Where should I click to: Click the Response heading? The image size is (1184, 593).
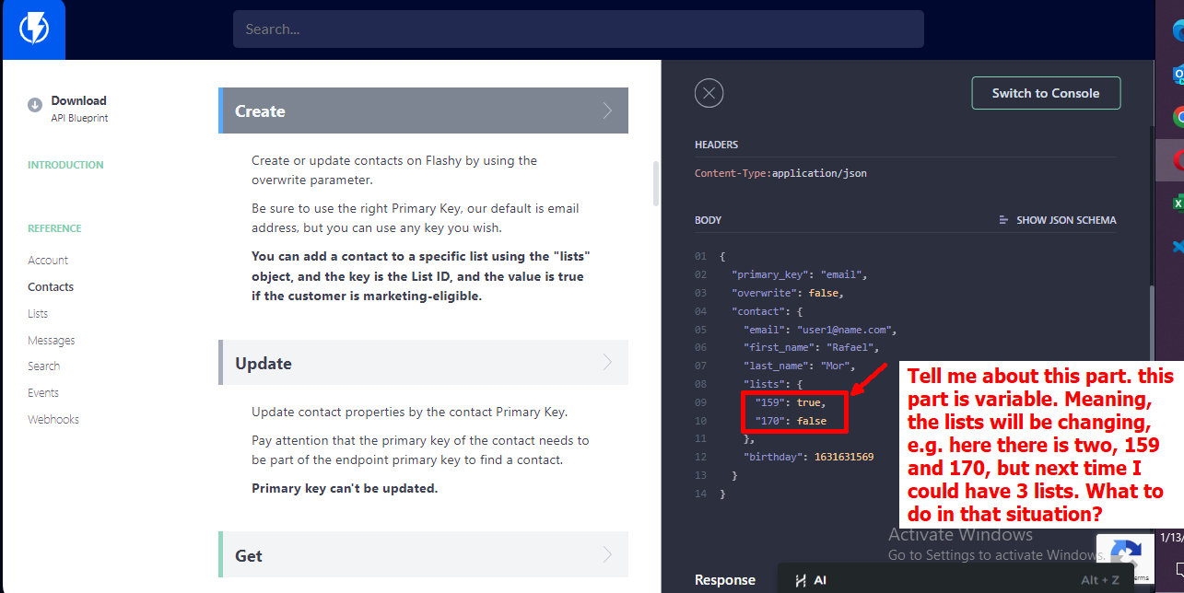click(725, 580)
